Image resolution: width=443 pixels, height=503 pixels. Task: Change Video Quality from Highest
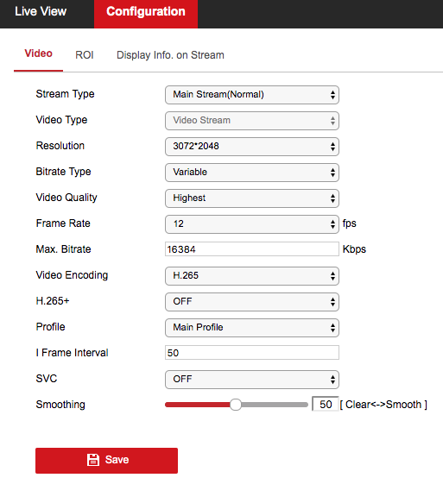coord(252,198)
